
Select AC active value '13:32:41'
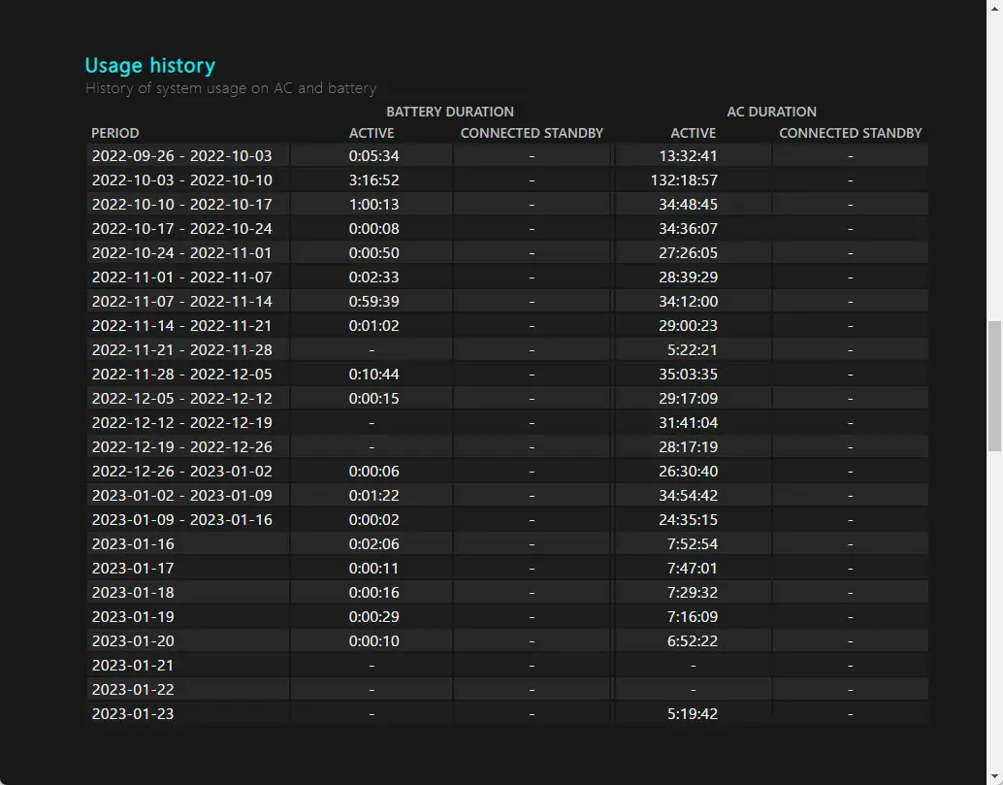(689, 156)
